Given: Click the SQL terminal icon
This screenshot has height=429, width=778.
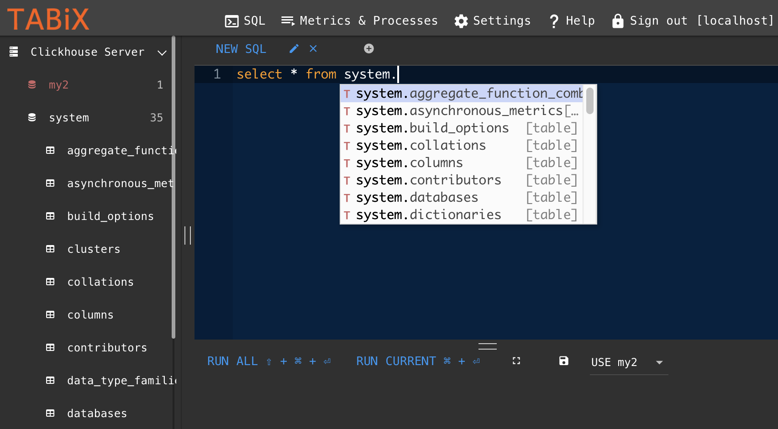Looking at the screenshot, I should coord(232,21).
